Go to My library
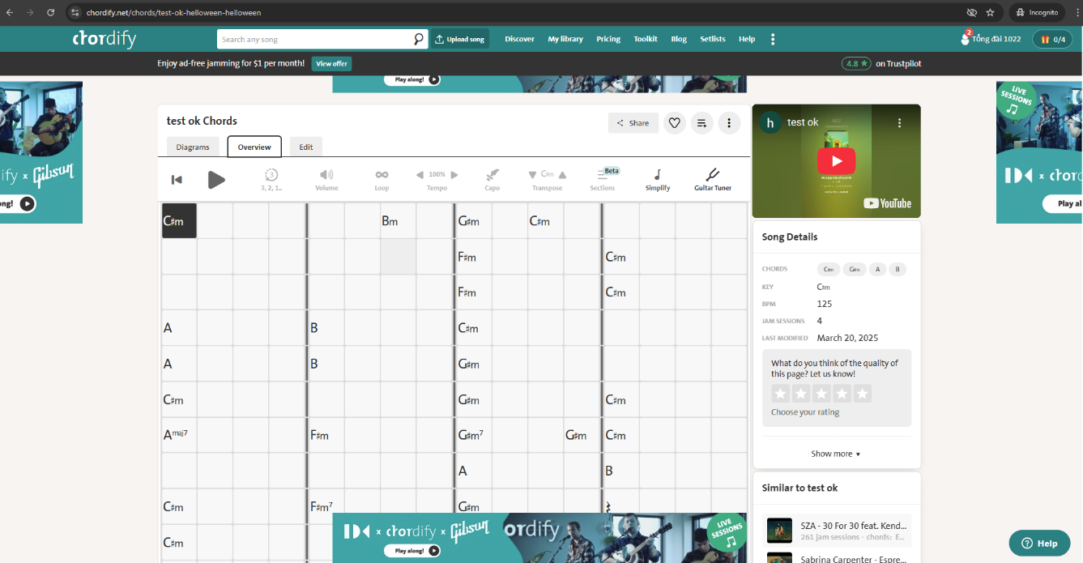Screen dimensions: 1083x563 565,39
